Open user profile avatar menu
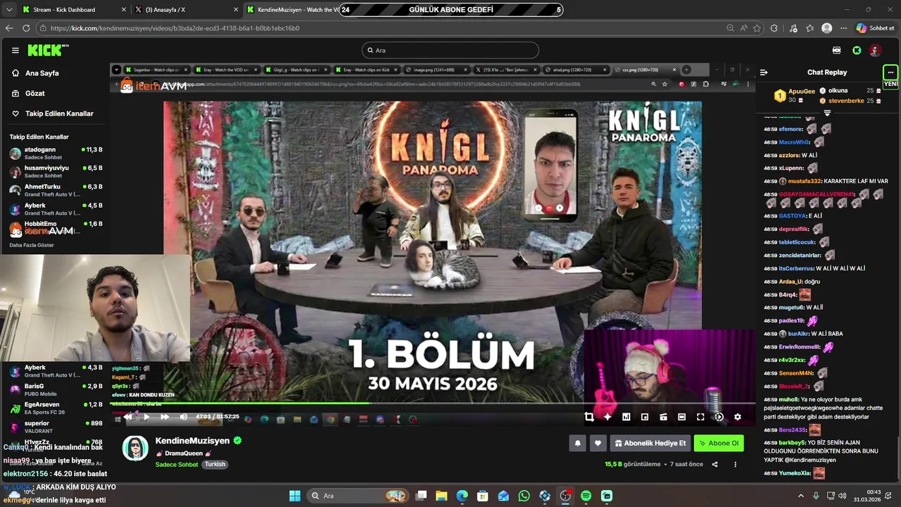This screenshot has width=901, height=507. pos(875,51)
